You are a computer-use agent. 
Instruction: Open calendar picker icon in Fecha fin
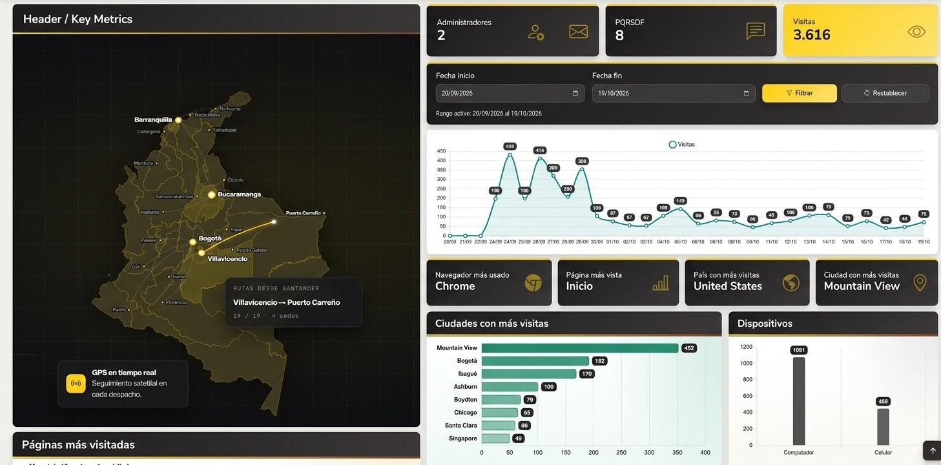click(746, 93)
